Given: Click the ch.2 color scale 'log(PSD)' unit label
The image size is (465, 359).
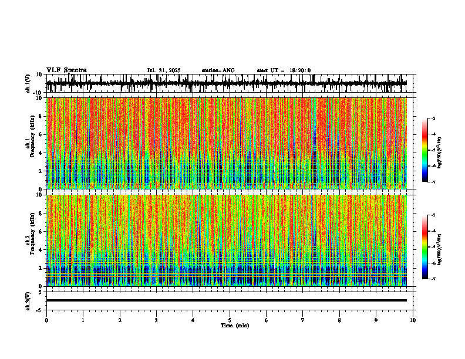Looking at the screenshot, I should point(440,250).
